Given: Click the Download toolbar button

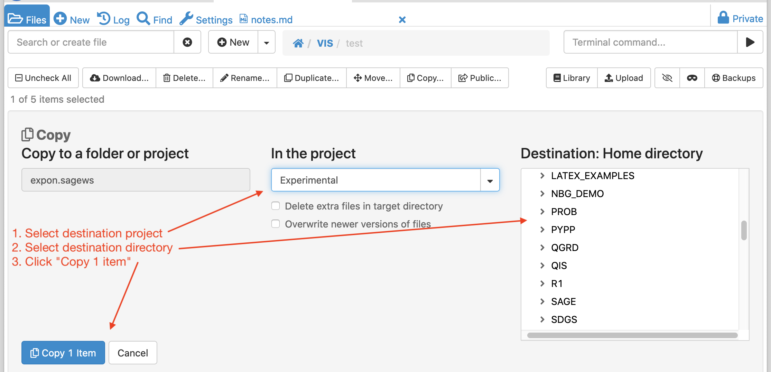Looking at the screenshot, I should click(119, 78).
